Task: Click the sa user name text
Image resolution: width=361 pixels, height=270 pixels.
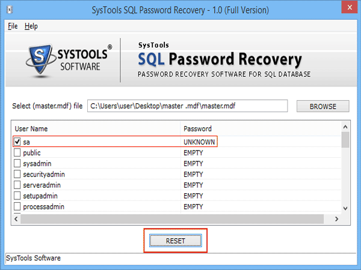Action: [x=26, y=142]
